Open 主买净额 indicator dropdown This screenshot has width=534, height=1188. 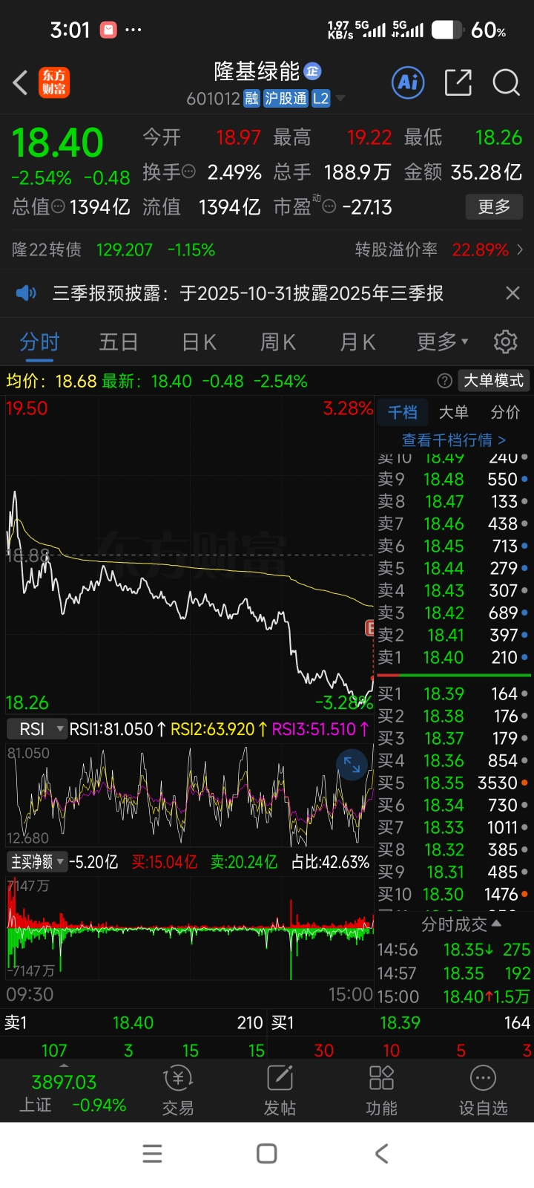(37, 861)
